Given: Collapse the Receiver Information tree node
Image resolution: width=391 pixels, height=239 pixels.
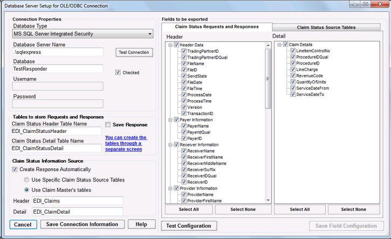Looking at the screenshot, I should [x=170, y=145].
